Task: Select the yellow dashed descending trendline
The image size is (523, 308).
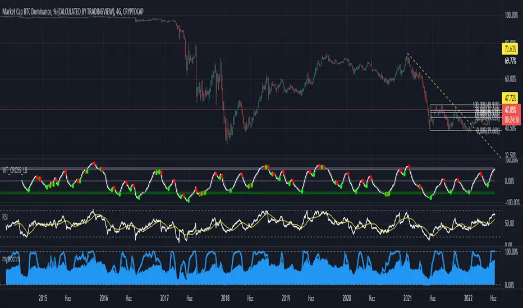Action: pyautogui.click(x=453, y=104)
